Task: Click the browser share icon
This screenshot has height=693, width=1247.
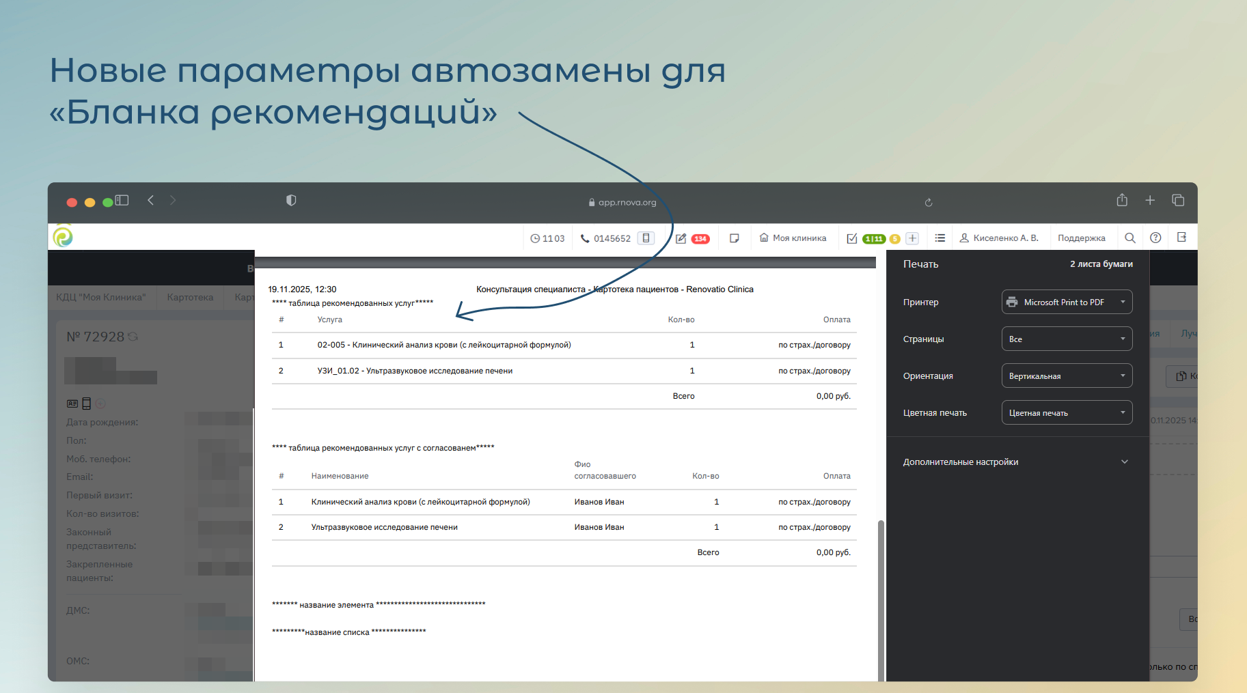Action: click(1122, 200)
